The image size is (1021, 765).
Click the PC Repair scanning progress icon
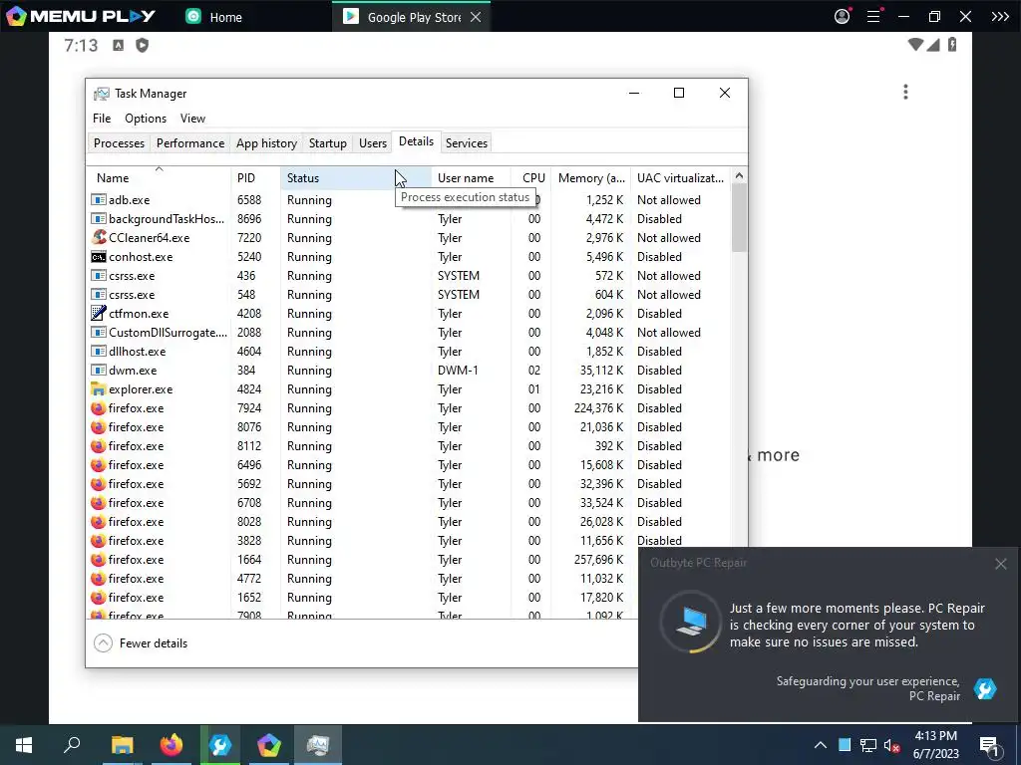coord(691,622)
